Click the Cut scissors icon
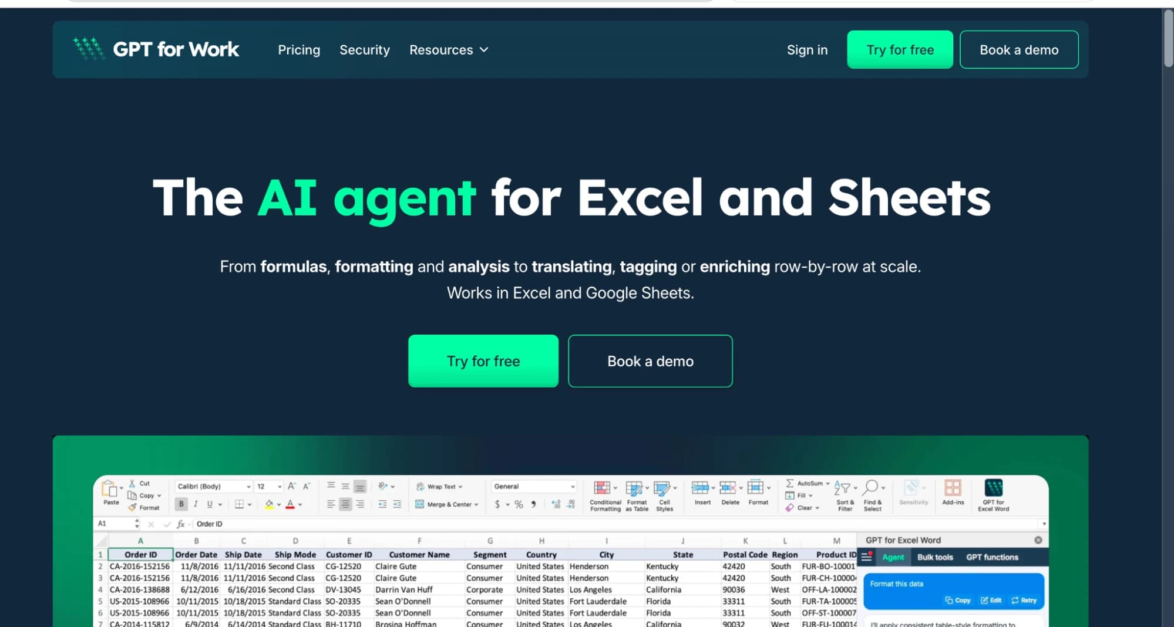 coord(132,483)
